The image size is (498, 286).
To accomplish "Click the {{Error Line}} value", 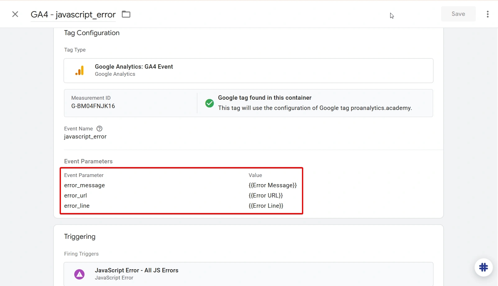I will pyautogui.click(x=266, y=206).
